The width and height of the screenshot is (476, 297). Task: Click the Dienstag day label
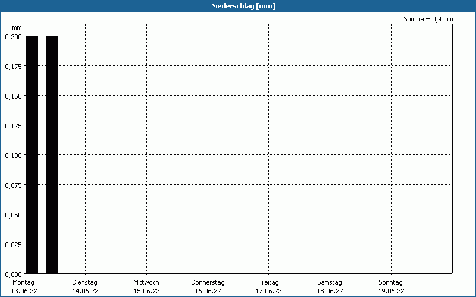pos(84,283)
